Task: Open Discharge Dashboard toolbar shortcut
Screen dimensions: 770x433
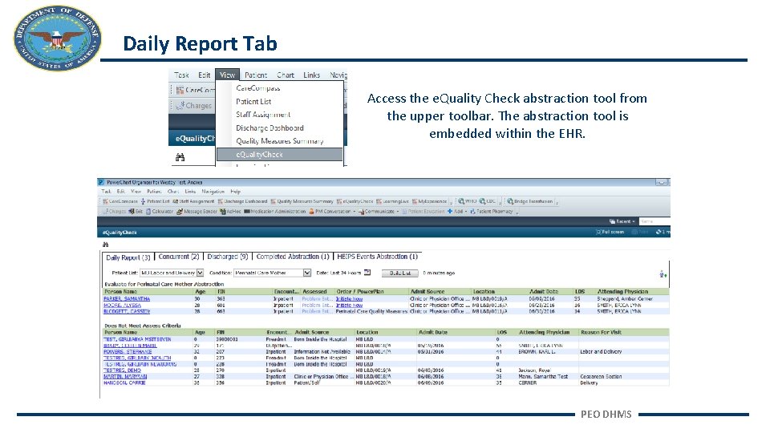Action: click(242, 201)
